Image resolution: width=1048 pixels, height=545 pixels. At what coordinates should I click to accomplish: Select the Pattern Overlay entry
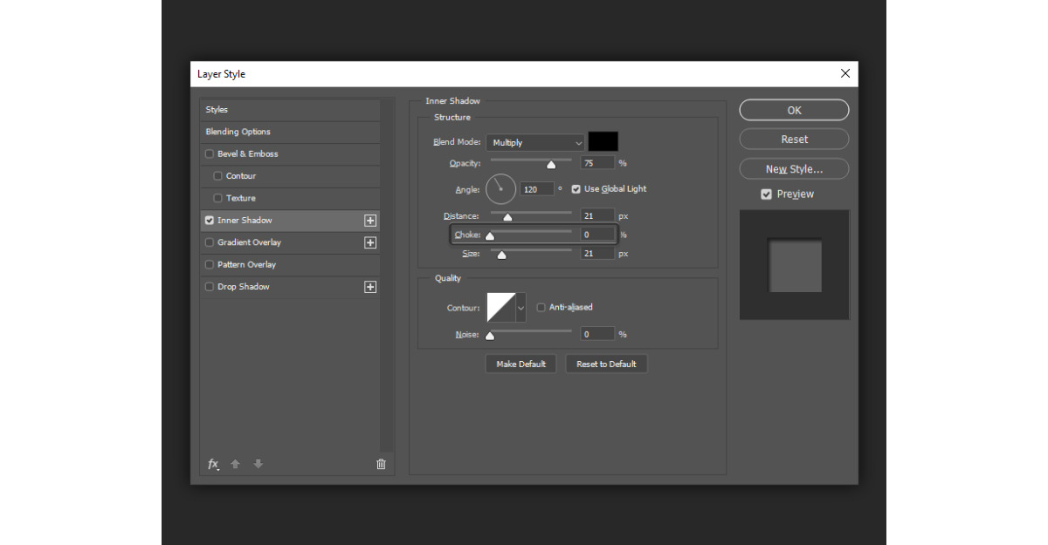[x=291, y=264]
